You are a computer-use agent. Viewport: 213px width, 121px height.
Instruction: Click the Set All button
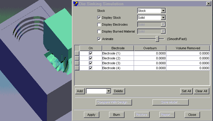click(186, 91)
